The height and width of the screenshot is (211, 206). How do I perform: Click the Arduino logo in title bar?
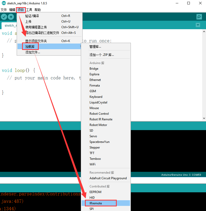tap(4, 3)
